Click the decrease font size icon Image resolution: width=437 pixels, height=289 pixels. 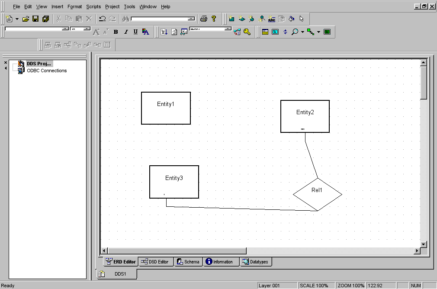point(106,32)
